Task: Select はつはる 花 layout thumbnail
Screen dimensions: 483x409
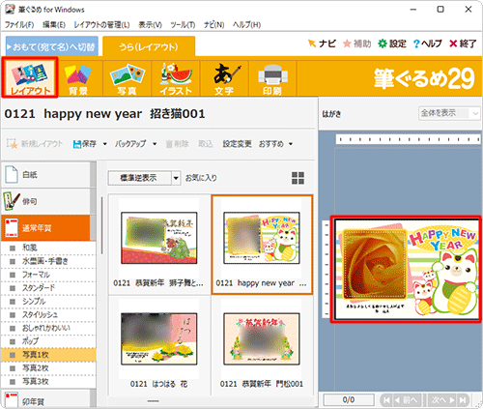Action: pyautogui.click(x=159, y=345)
